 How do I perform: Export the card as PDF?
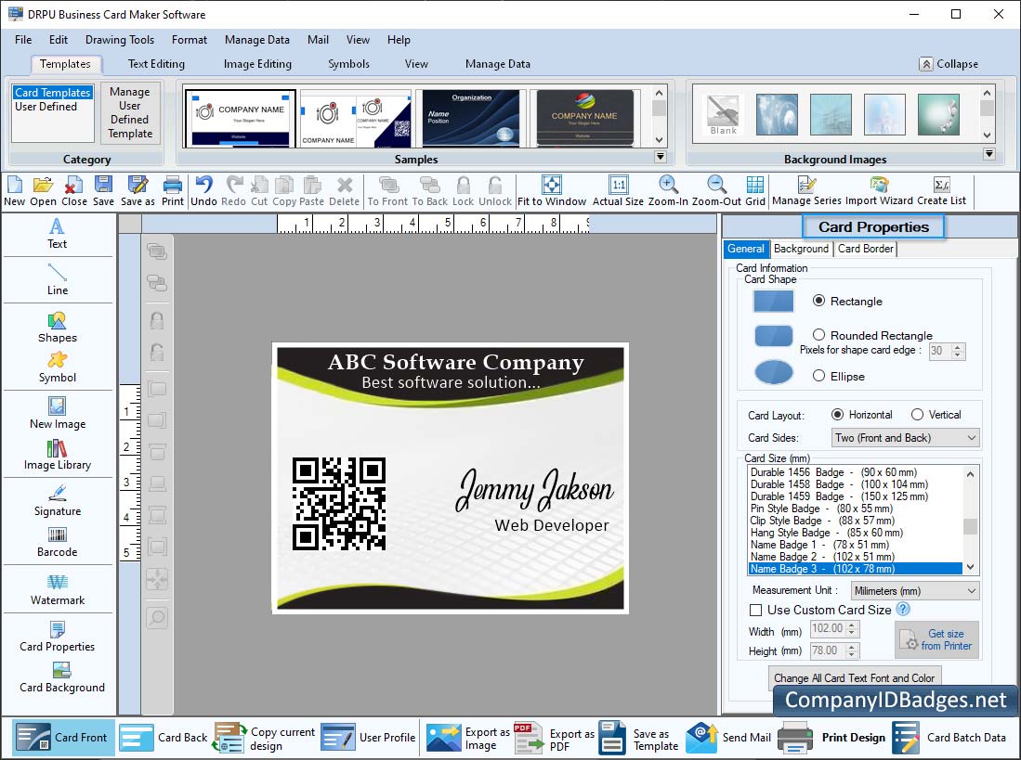pyautogui.click(x=554, y=738)
